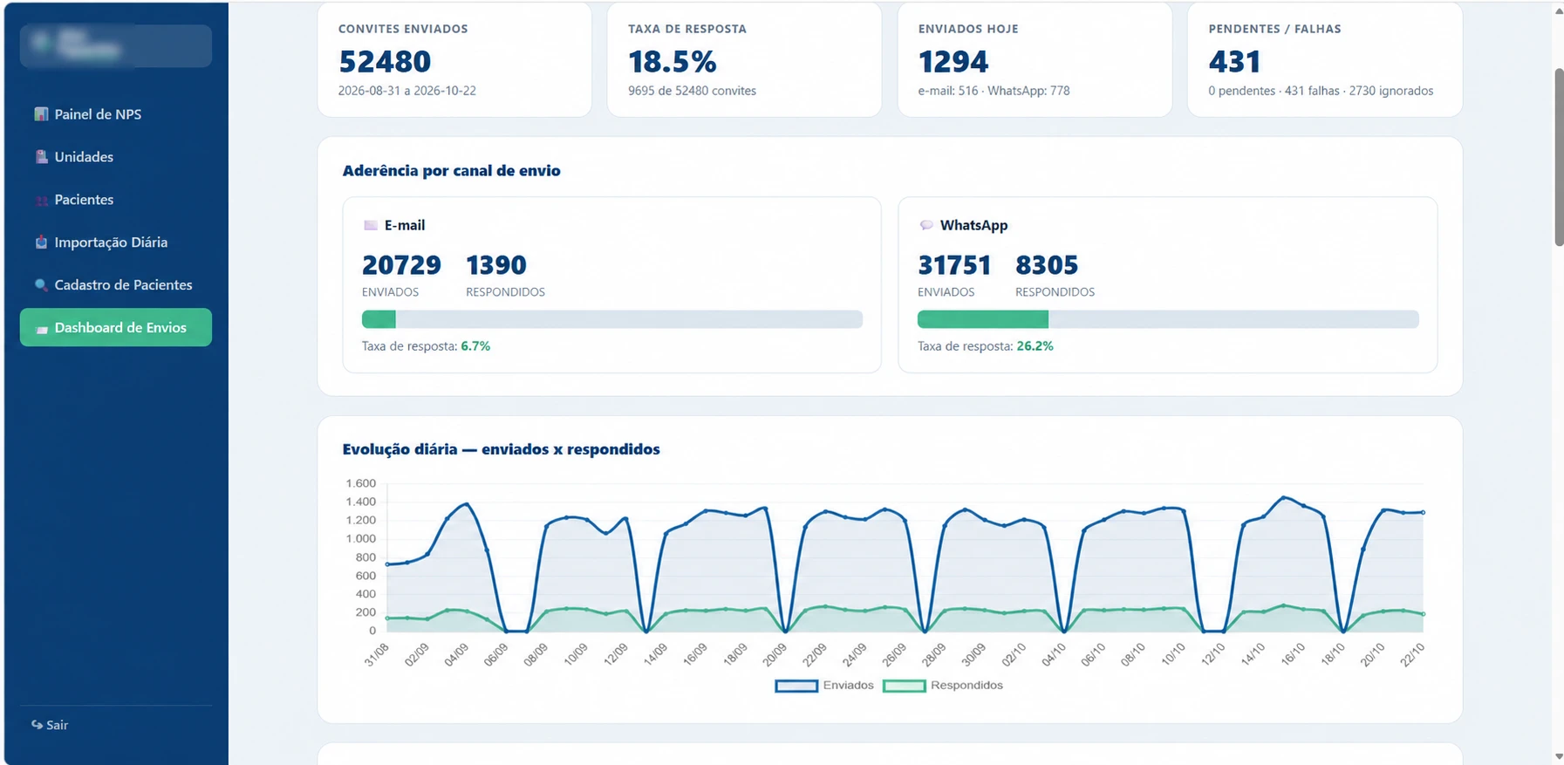
Task: Open the Painel de NPS menu item
Action: pyautogui.click(x=116, y=114)
